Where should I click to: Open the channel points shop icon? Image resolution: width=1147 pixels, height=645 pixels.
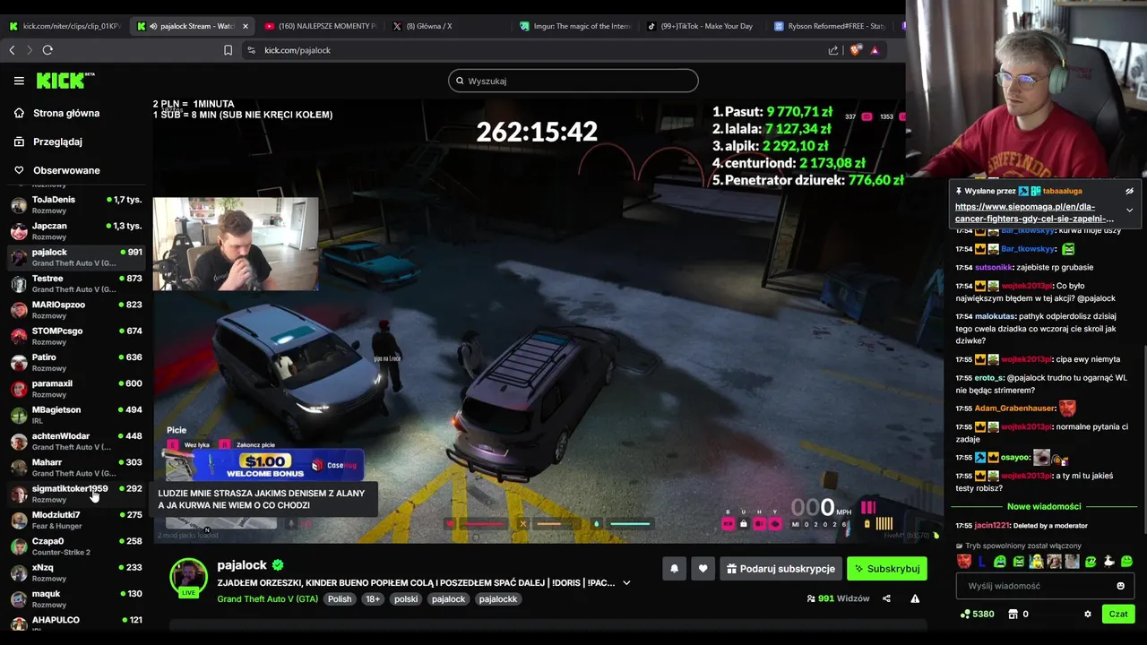coord(1013,614)
